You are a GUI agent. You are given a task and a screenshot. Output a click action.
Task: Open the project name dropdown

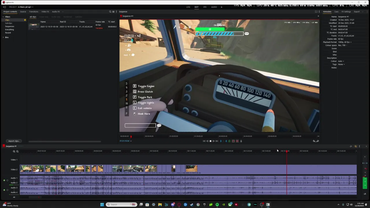point(25,7)
